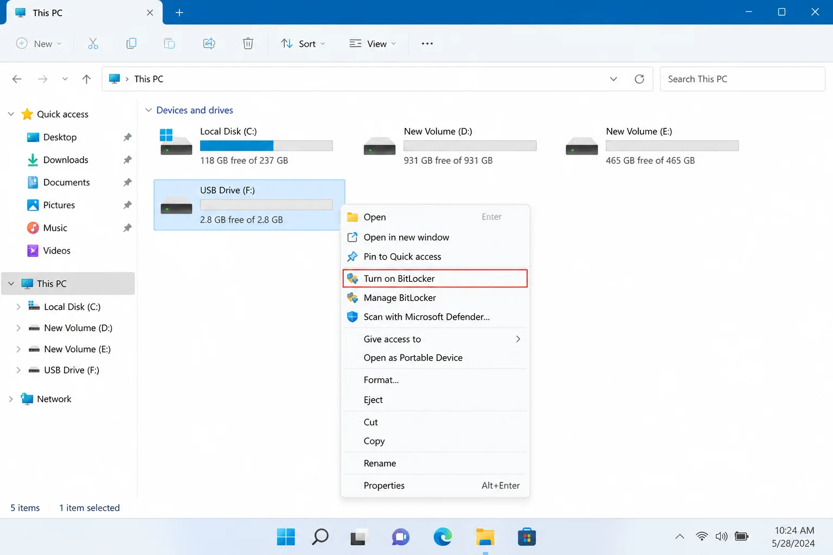Open Task View on the taskbar
This screenshot has width=833, height=555.
coord(358,537)
